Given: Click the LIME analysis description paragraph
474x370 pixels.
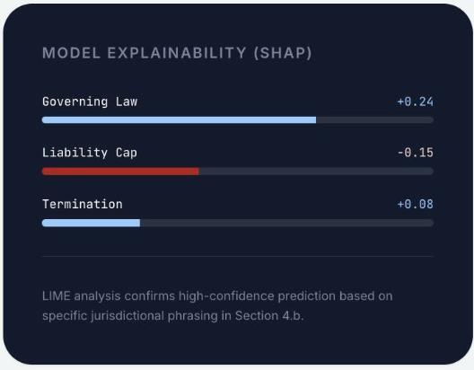Looking at the screenshot, I should point(217,305).
